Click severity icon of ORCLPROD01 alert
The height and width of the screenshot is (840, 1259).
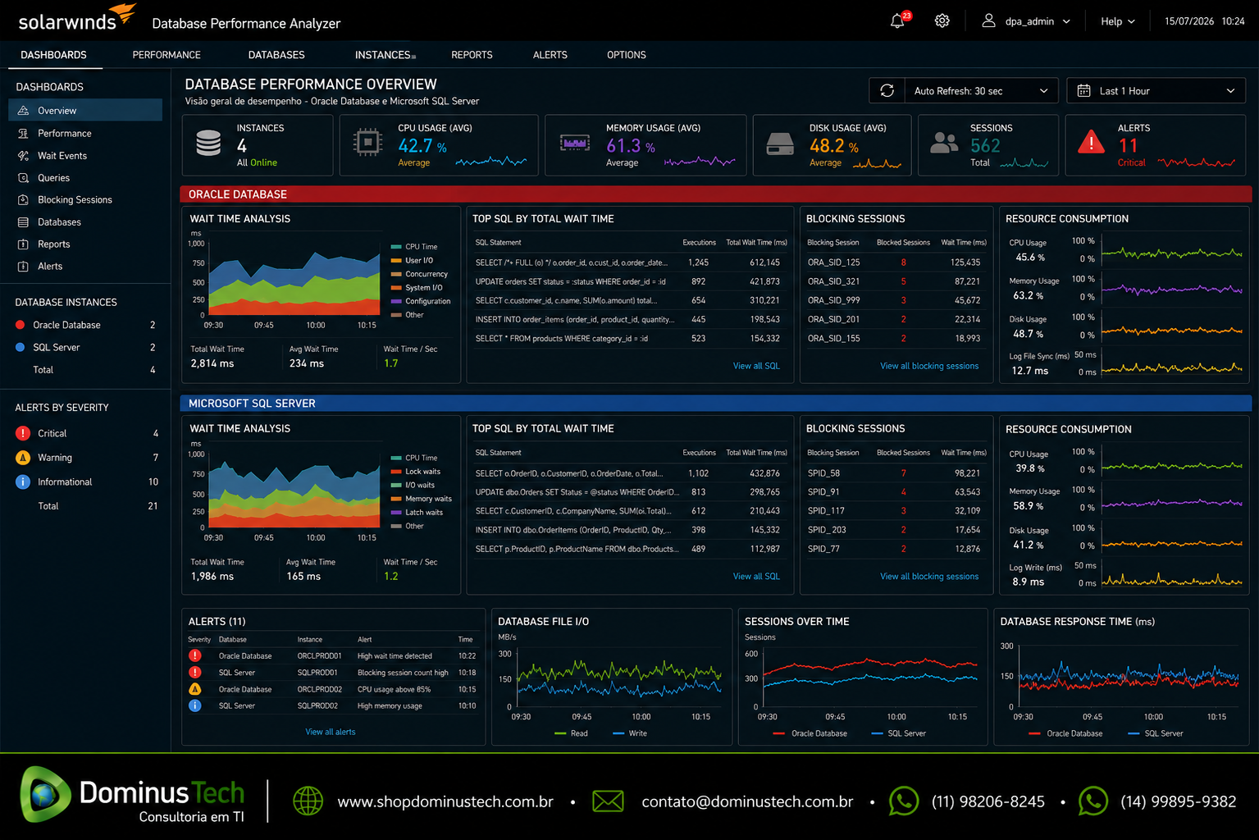pyautogui.click(x=195, y=655)
